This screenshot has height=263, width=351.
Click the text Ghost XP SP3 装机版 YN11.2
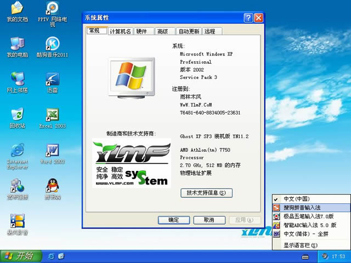pos(214,136)
